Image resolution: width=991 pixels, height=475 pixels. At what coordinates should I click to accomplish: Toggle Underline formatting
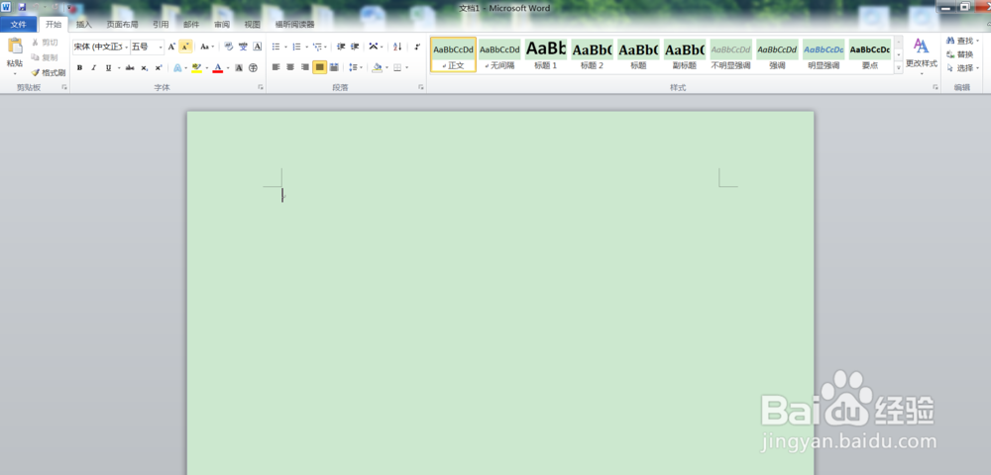click(x=108, y=67)
